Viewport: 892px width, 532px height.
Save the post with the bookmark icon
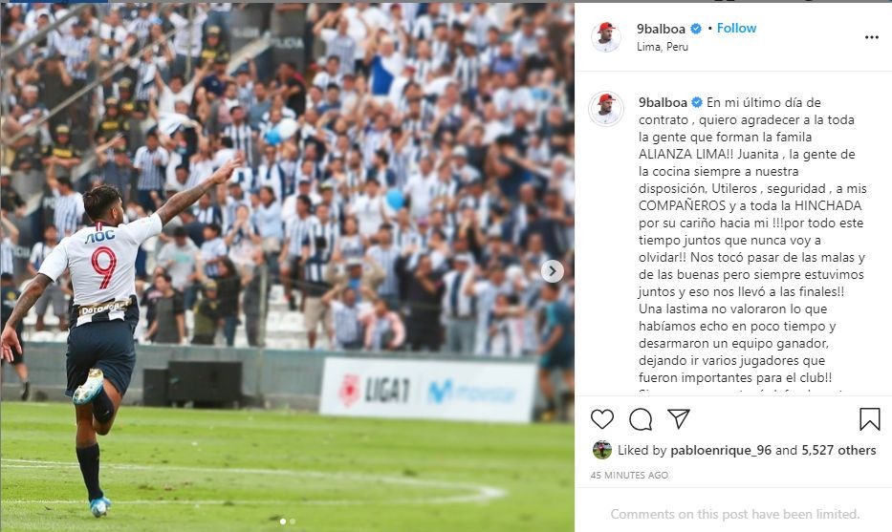(x=869, y=419)
